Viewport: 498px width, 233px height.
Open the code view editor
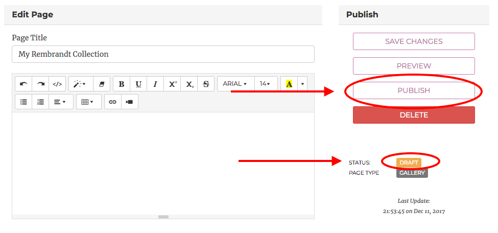point(57,84)
